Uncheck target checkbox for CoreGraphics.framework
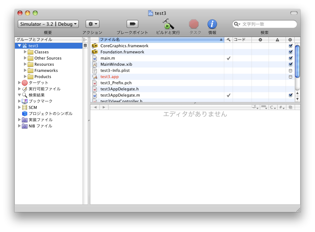 pyautogui.click(x=290, y=46)
